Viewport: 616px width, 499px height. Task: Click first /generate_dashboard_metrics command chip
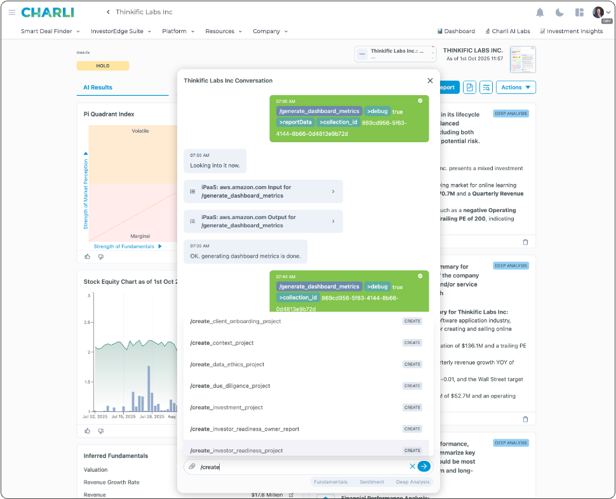pos(319,111)
